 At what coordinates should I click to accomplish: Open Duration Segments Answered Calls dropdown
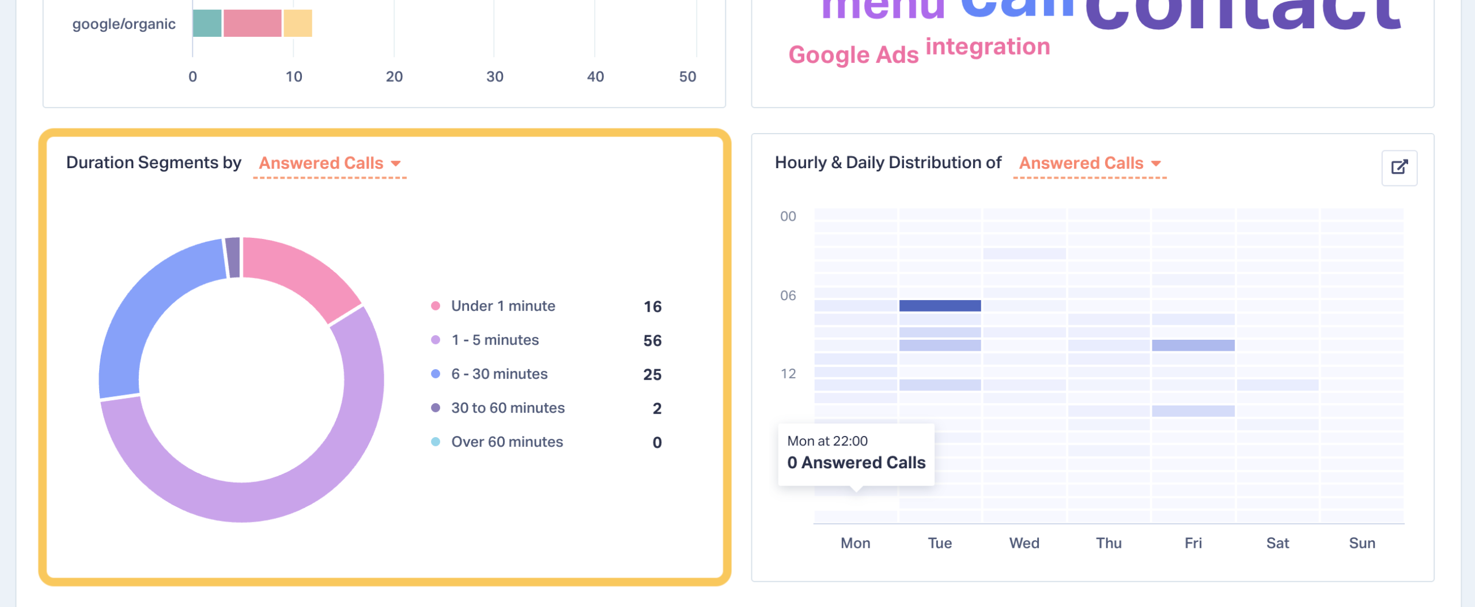330,164
